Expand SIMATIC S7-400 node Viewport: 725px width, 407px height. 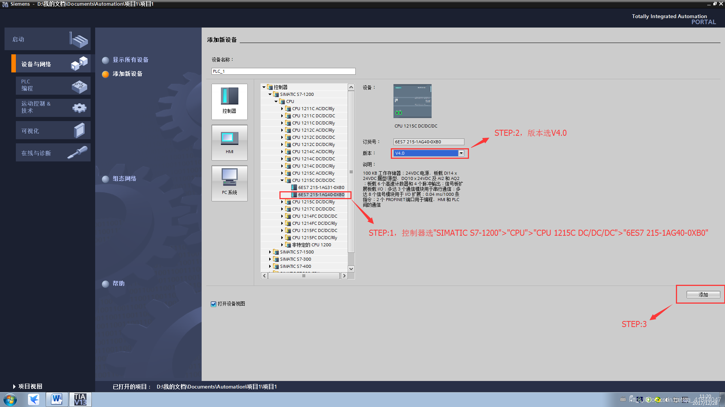pos(270,266)
